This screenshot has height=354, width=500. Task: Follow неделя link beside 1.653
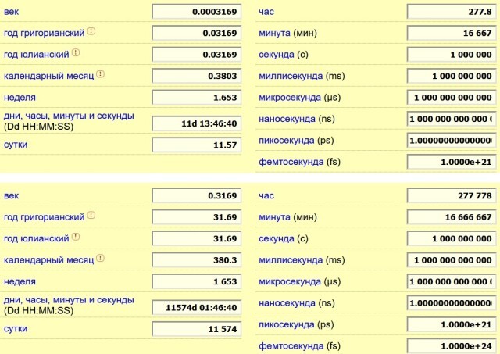20,98
